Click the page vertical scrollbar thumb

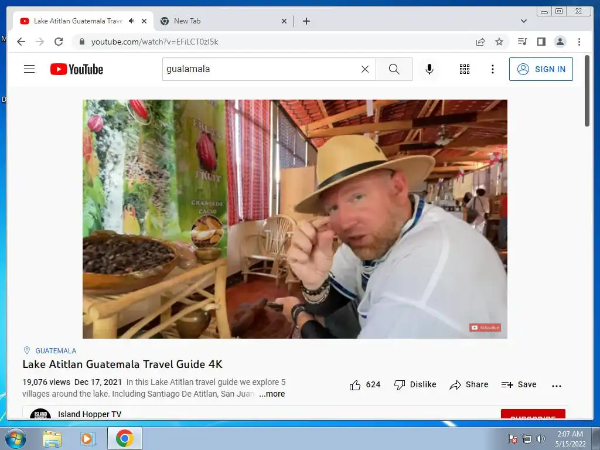point(587,91)
